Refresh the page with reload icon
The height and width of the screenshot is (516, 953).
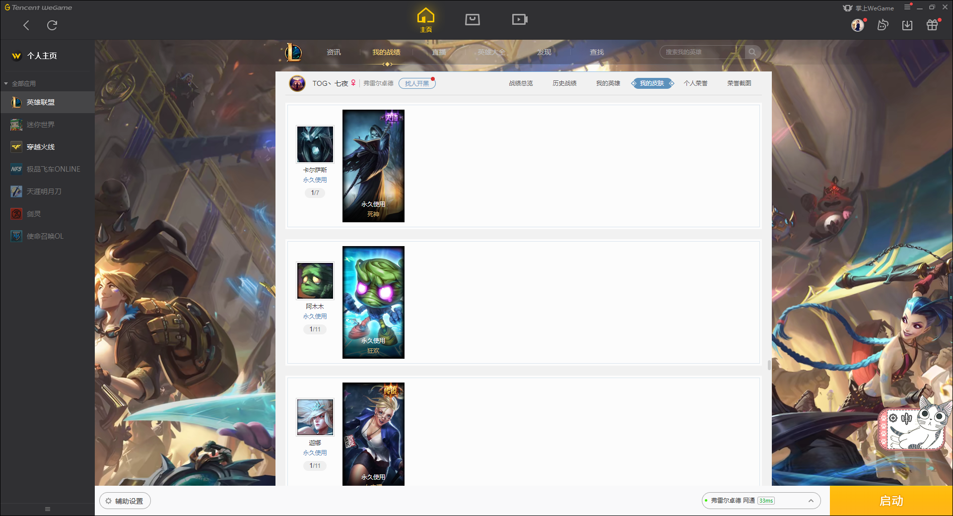point(52,25)
